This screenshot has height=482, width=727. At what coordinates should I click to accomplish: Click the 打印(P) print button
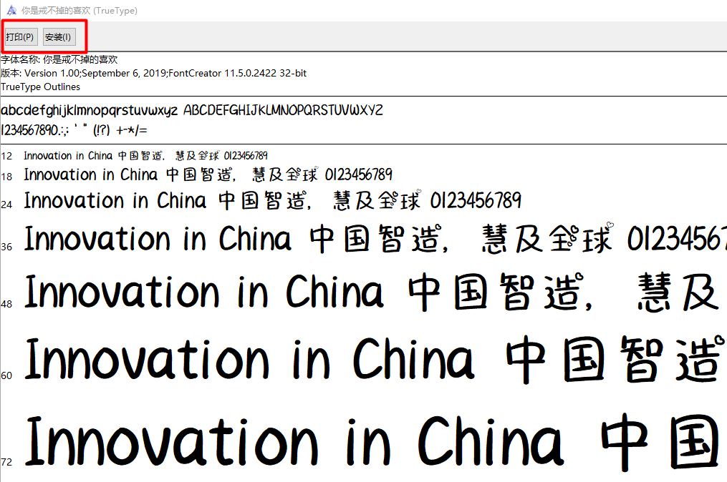point(20,37)
